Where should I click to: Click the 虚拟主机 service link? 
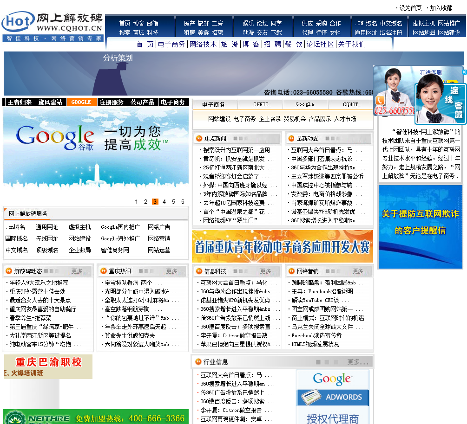[x=79, y=227]
